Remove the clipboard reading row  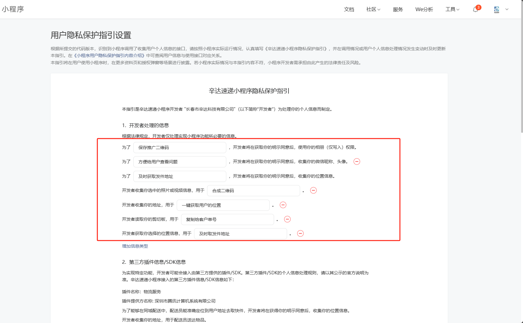tap(287, 219)
